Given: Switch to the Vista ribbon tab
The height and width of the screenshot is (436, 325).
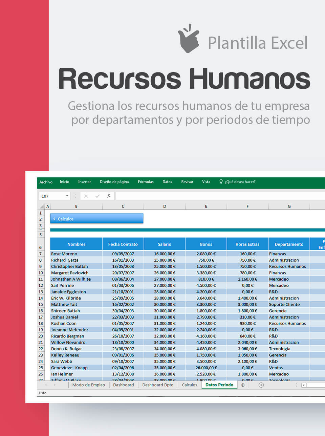Looking at the screenshot, I should click(206, 182).
